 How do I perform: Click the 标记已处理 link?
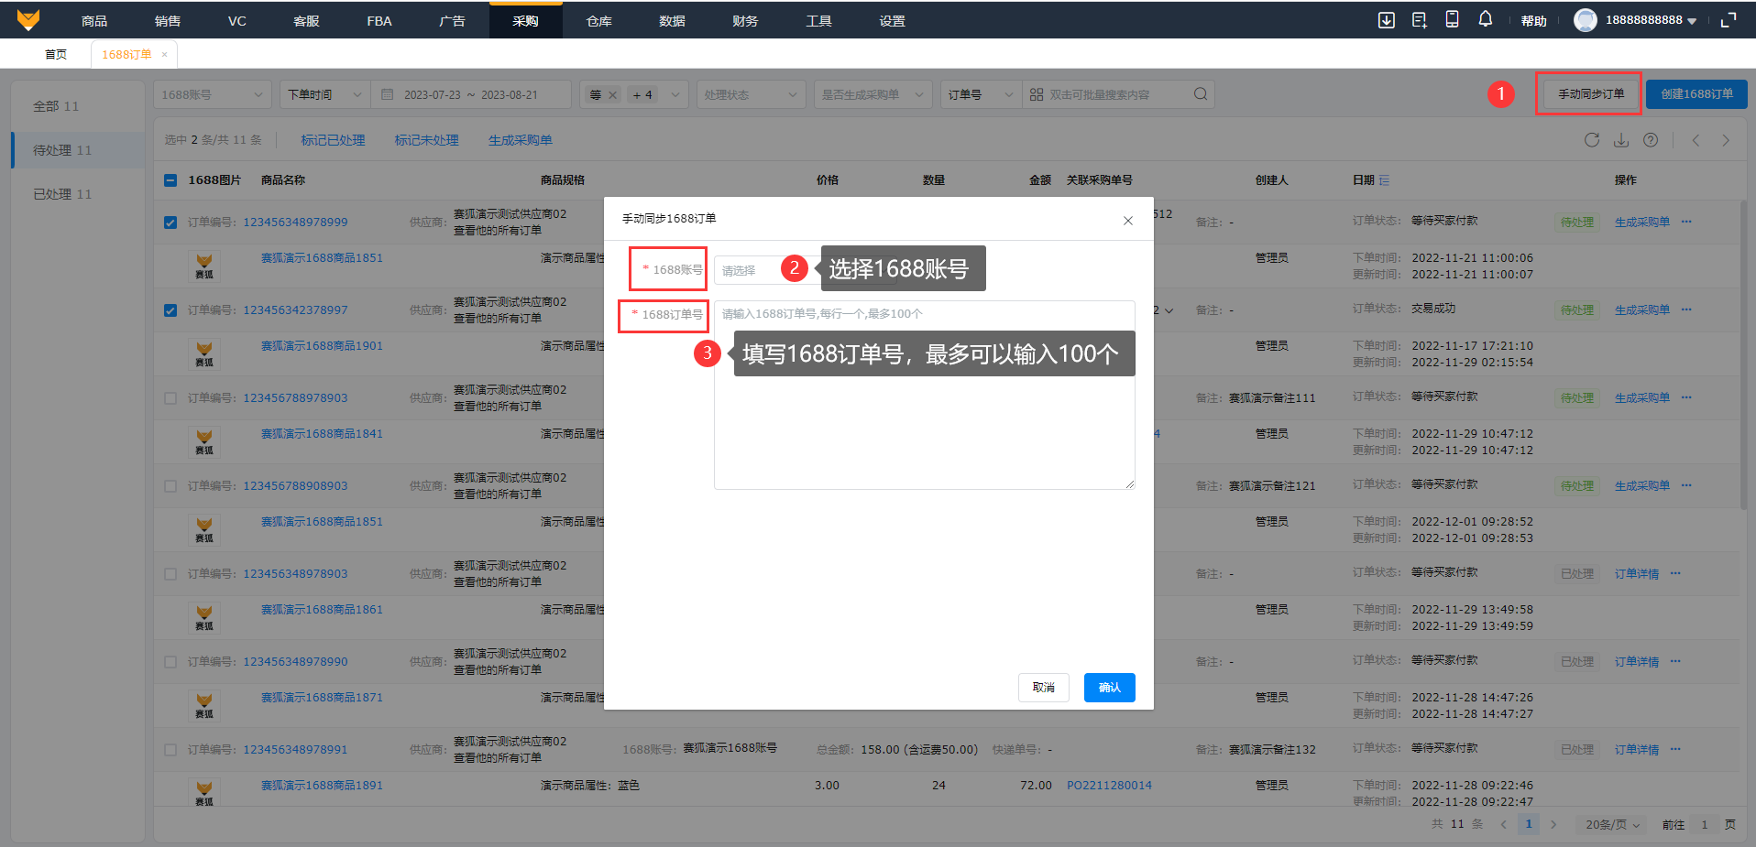334,140
